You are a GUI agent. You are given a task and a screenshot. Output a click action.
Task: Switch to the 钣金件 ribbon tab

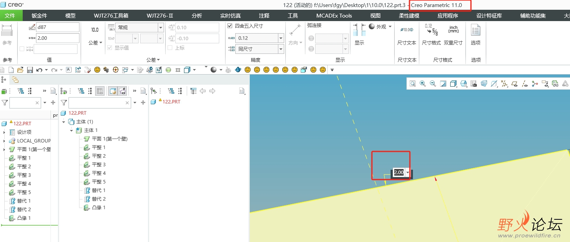[x=39, y=16]
